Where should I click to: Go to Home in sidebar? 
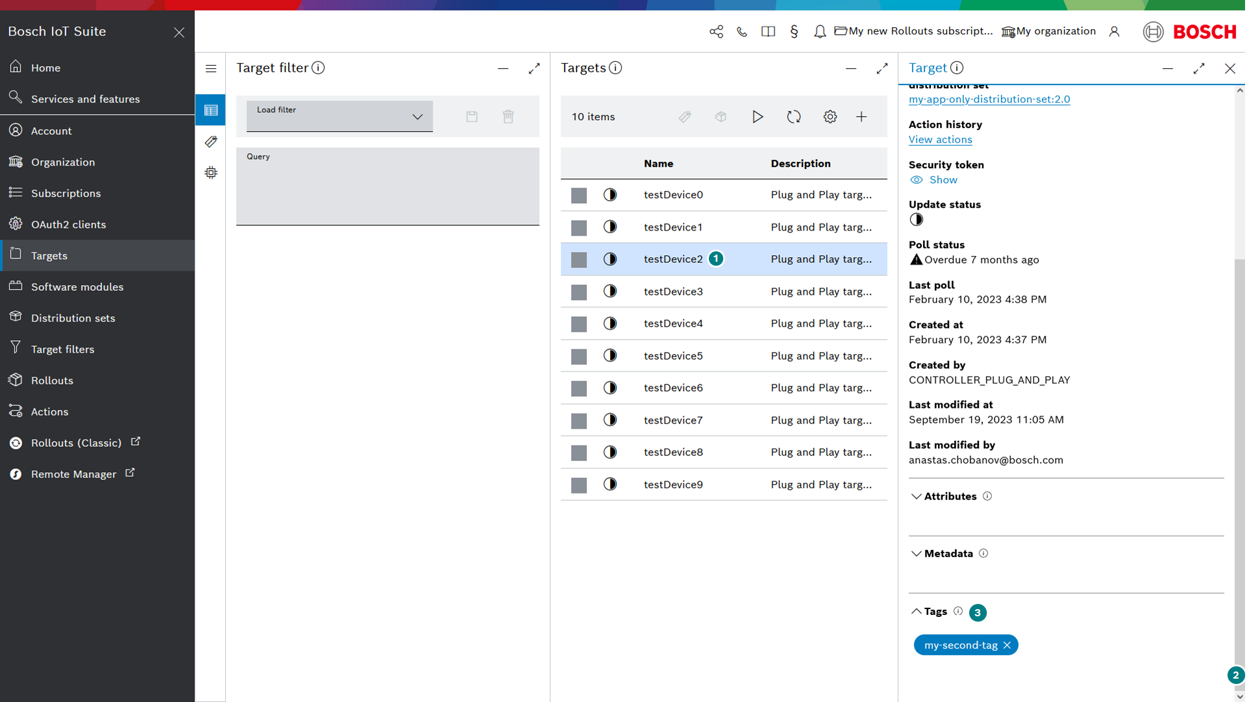[x=97, y=68]
